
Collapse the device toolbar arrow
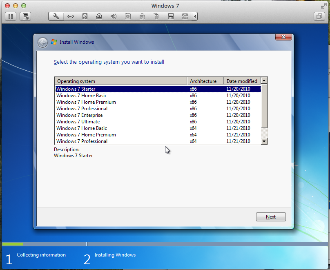click(x=195, y=16)
